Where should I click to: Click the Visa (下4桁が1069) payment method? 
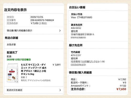81,17
